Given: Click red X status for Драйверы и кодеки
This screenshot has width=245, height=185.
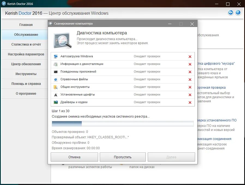Looking at the screenshot, I should pos(190,102).
